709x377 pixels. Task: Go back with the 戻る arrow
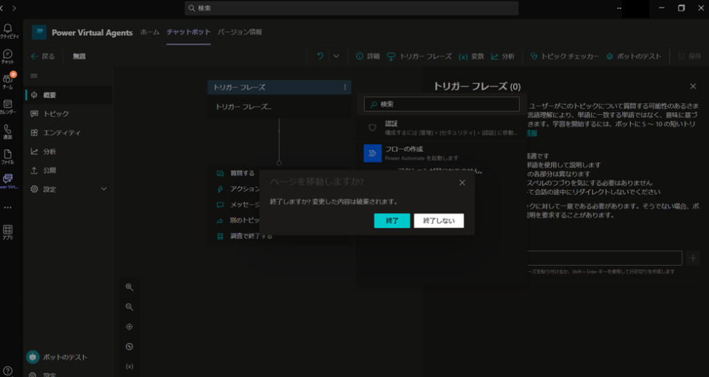[42, 57]
